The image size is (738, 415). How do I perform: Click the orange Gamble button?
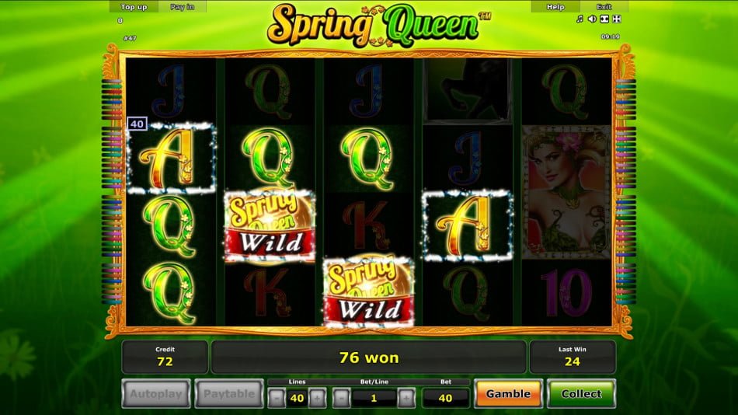(x=508, y=393)
